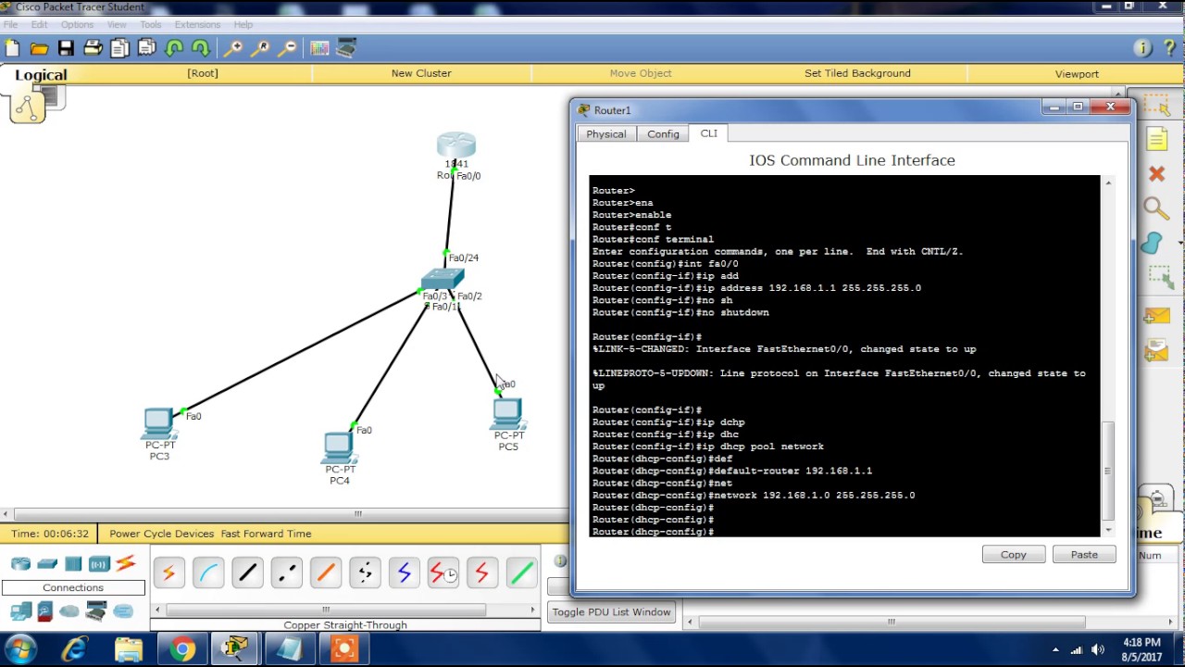Viewport: 1185px width, 667px height.
Task: Switch to the Physical tab
Action: point(606,134)
